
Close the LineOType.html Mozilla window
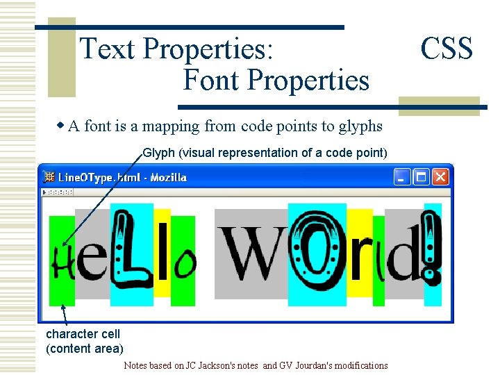point(440,176)
